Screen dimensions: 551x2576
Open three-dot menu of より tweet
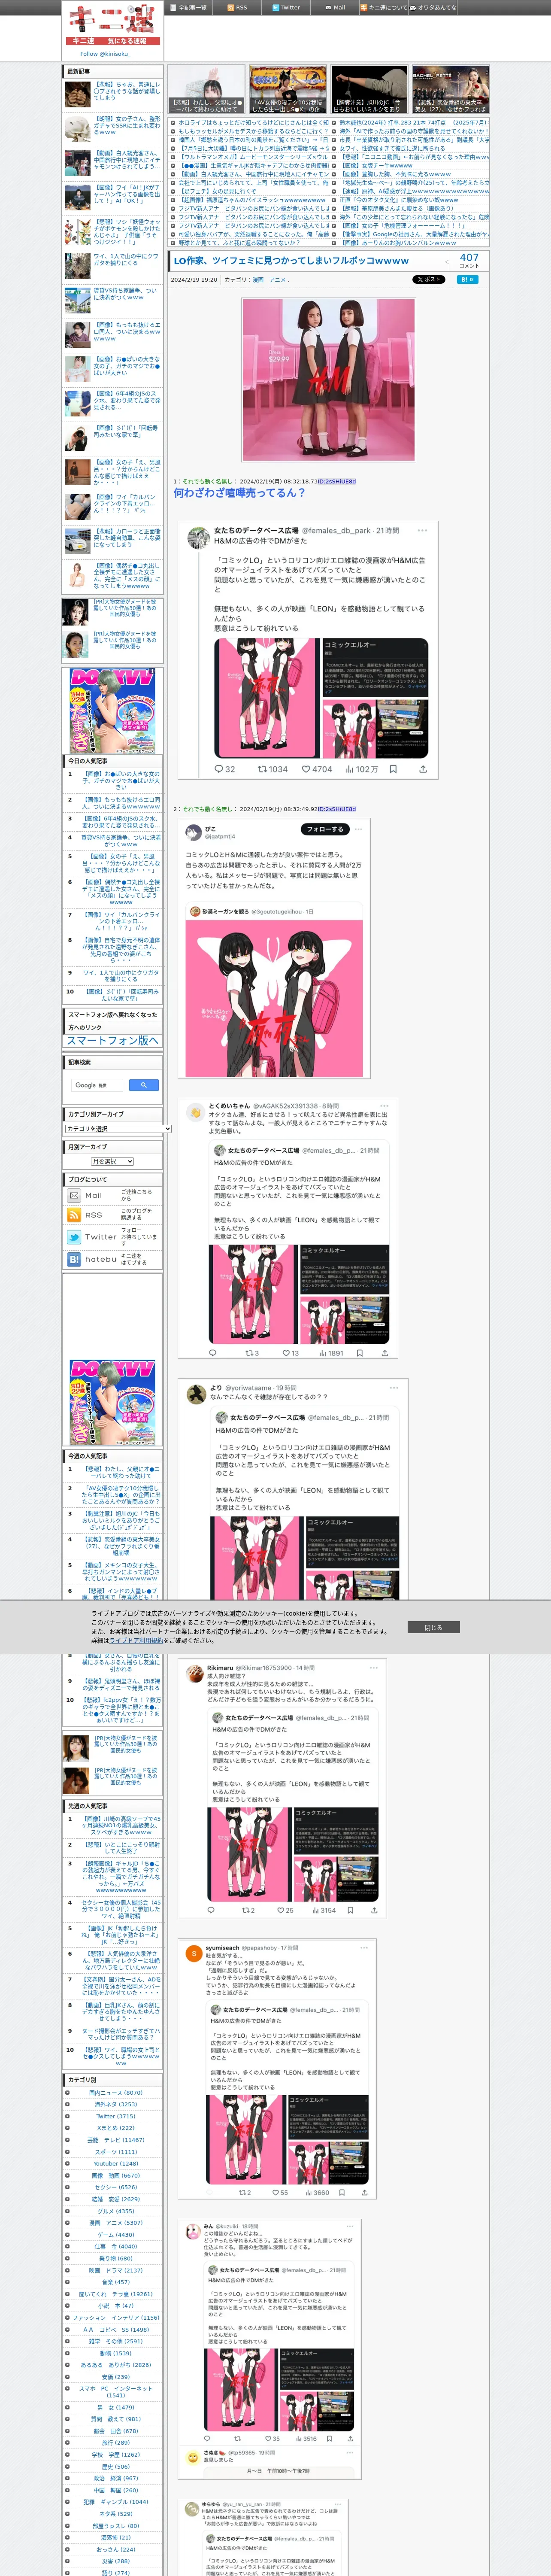(394, 1387)
